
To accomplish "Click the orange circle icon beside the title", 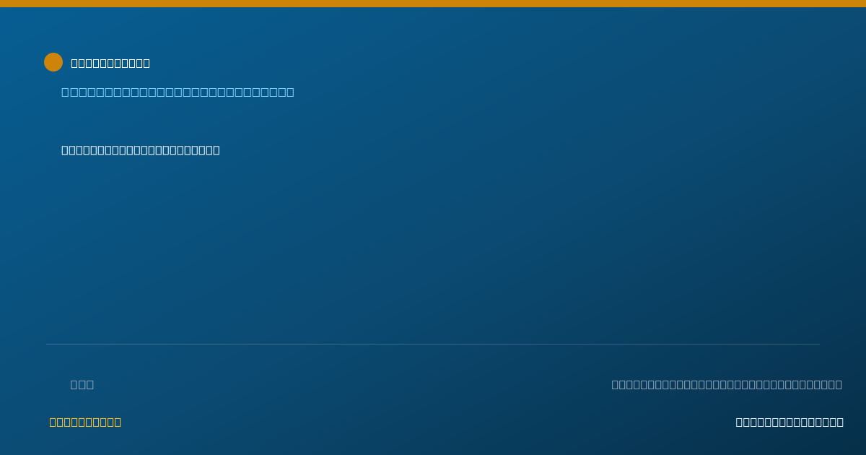I will click(53, 62).
